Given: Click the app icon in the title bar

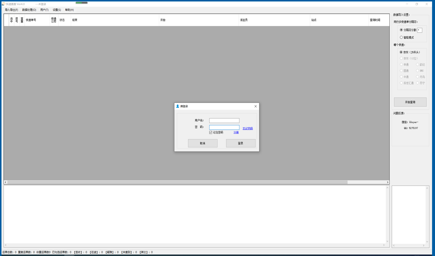Looking at the screenshot, I should [x=3, y=4].
